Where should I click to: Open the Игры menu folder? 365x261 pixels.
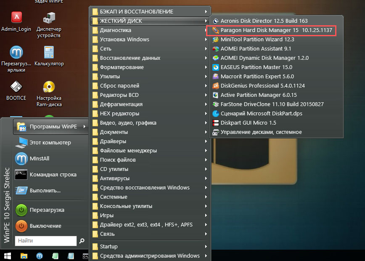150,216
